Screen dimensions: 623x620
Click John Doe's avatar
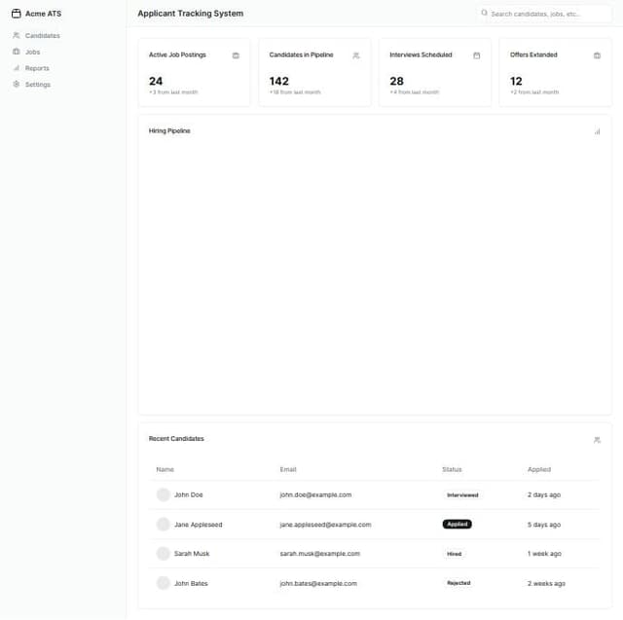163,494
